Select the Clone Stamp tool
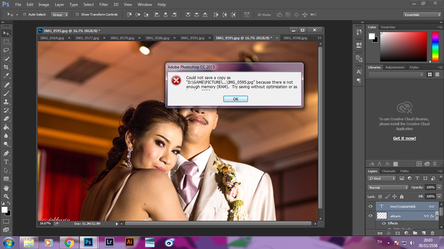The height and width of the screenshot is (249, 444). [x=6, y=102]
